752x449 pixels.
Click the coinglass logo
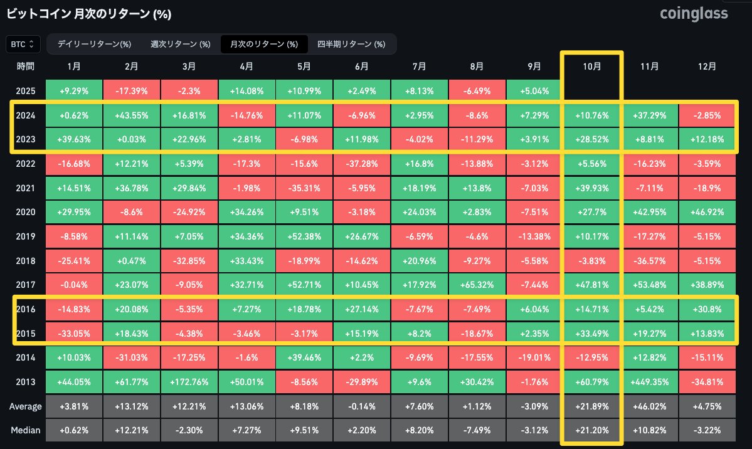tap(693, 14)
